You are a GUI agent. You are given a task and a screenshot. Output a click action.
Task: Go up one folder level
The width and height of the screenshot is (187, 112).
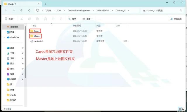[21, 10]
